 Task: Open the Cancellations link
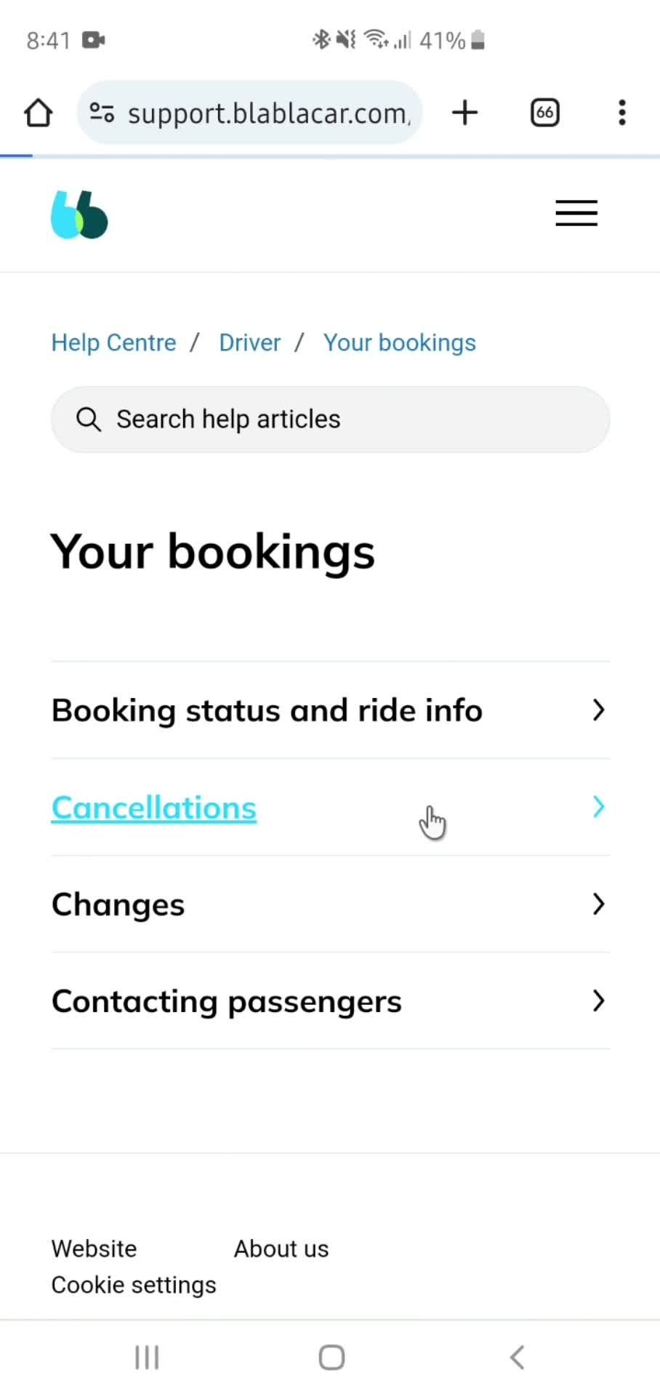pyautogui.click(x=154, y=808)
